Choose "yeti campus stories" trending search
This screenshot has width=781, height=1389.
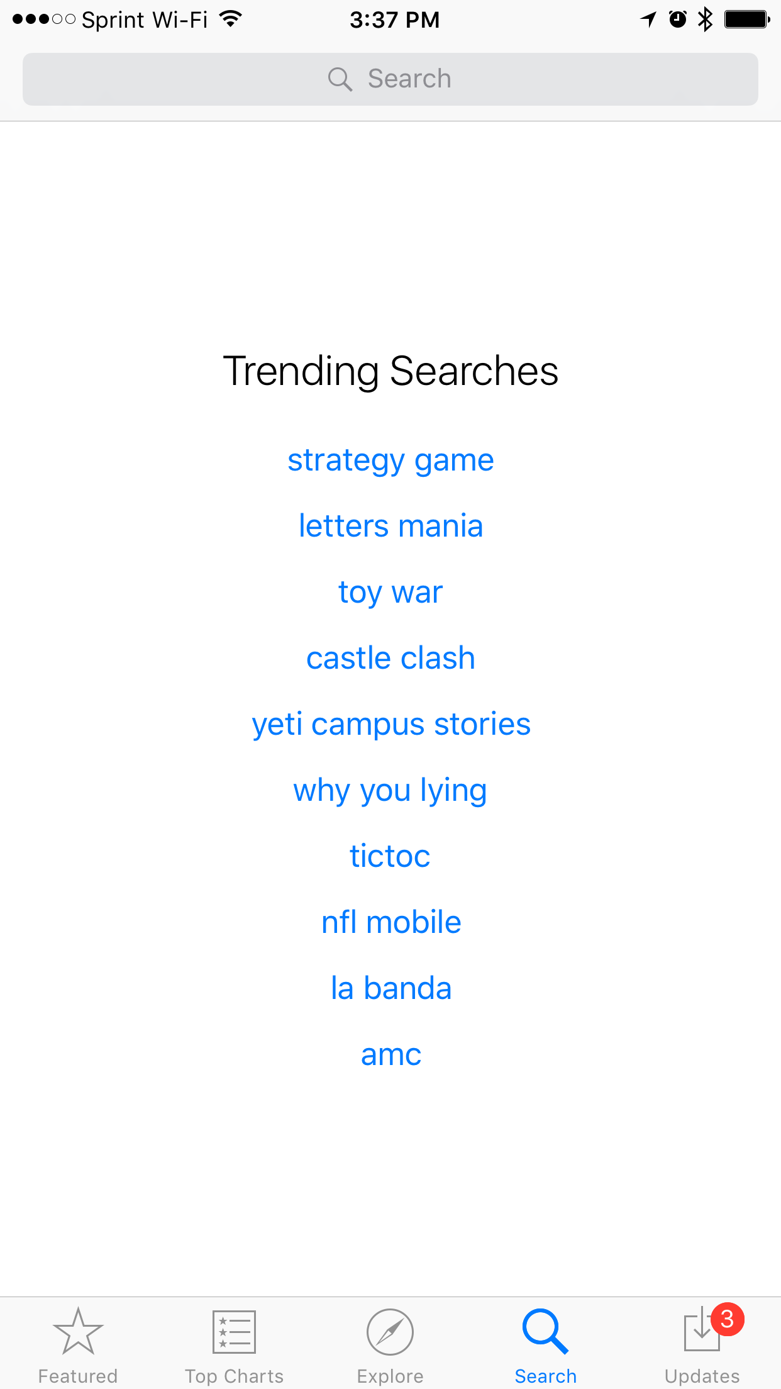tap(390, 724)
